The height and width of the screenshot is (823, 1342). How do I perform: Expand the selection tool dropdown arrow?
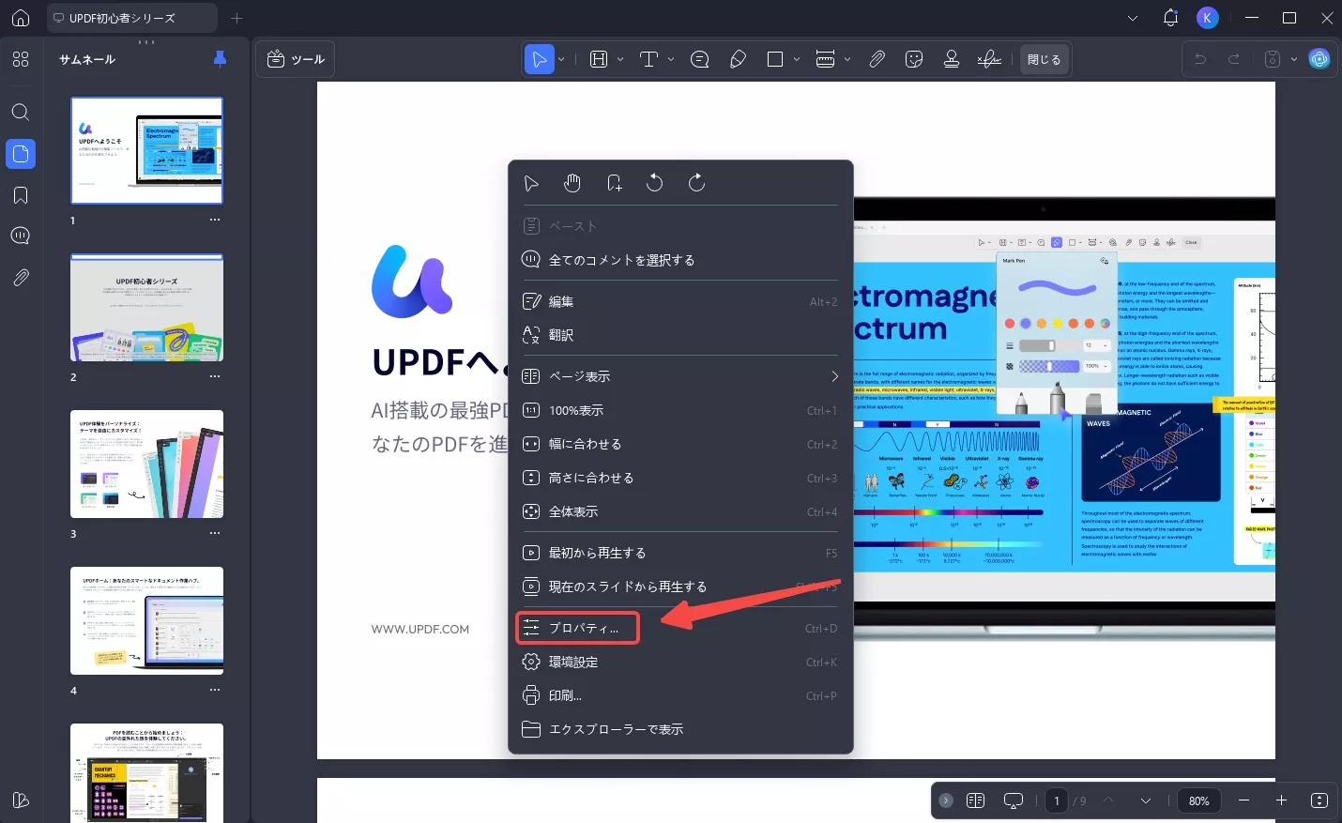click(x=561, y=59)
